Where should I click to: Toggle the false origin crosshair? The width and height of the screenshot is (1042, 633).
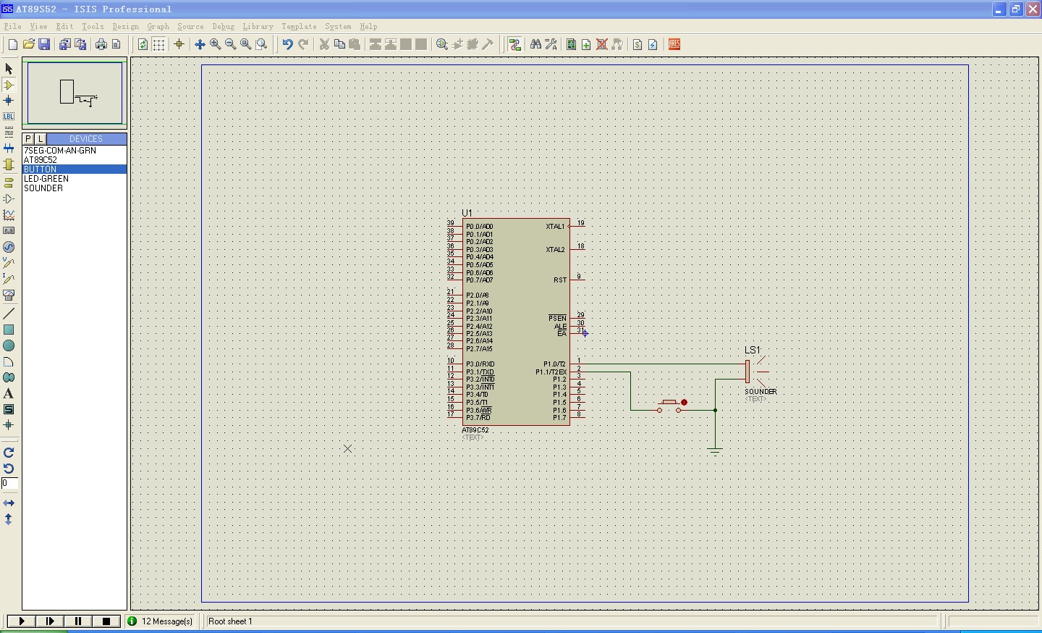point(179,44)
